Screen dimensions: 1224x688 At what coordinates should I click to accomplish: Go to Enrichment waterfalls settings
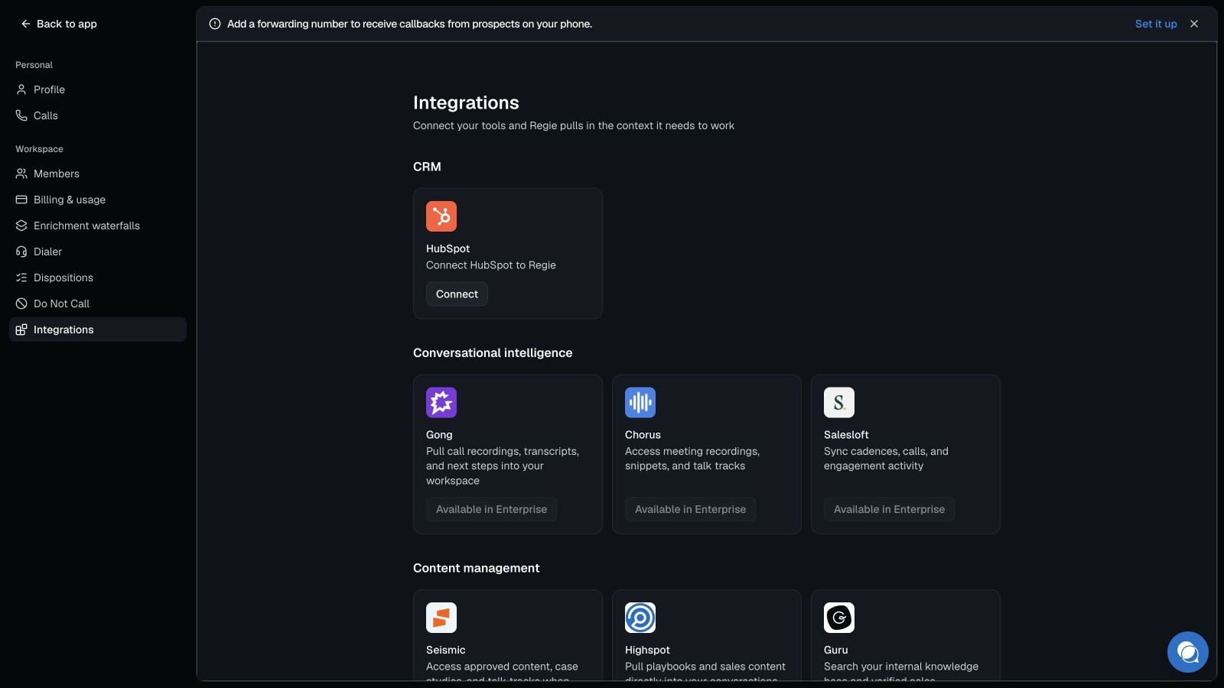point(98,226)
